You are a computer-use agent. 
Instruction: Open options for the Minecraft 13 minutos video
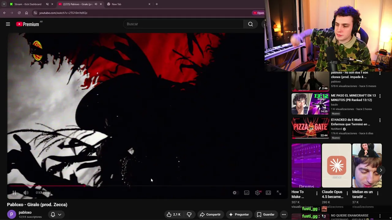tap(380, 96)
